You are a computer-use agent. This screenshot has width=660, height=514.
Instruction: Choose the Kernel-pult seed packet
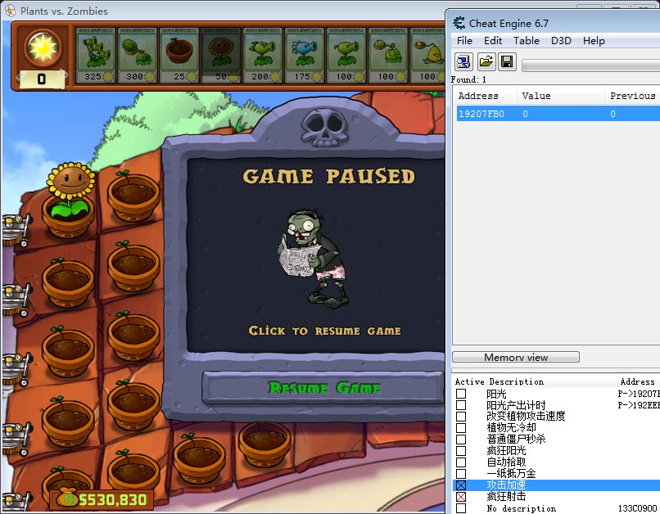pos(427,55)
